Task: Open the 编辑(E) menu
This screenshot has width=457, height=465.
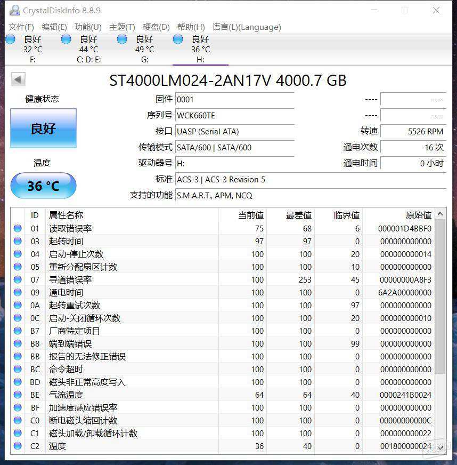Action: click(54, 27)
